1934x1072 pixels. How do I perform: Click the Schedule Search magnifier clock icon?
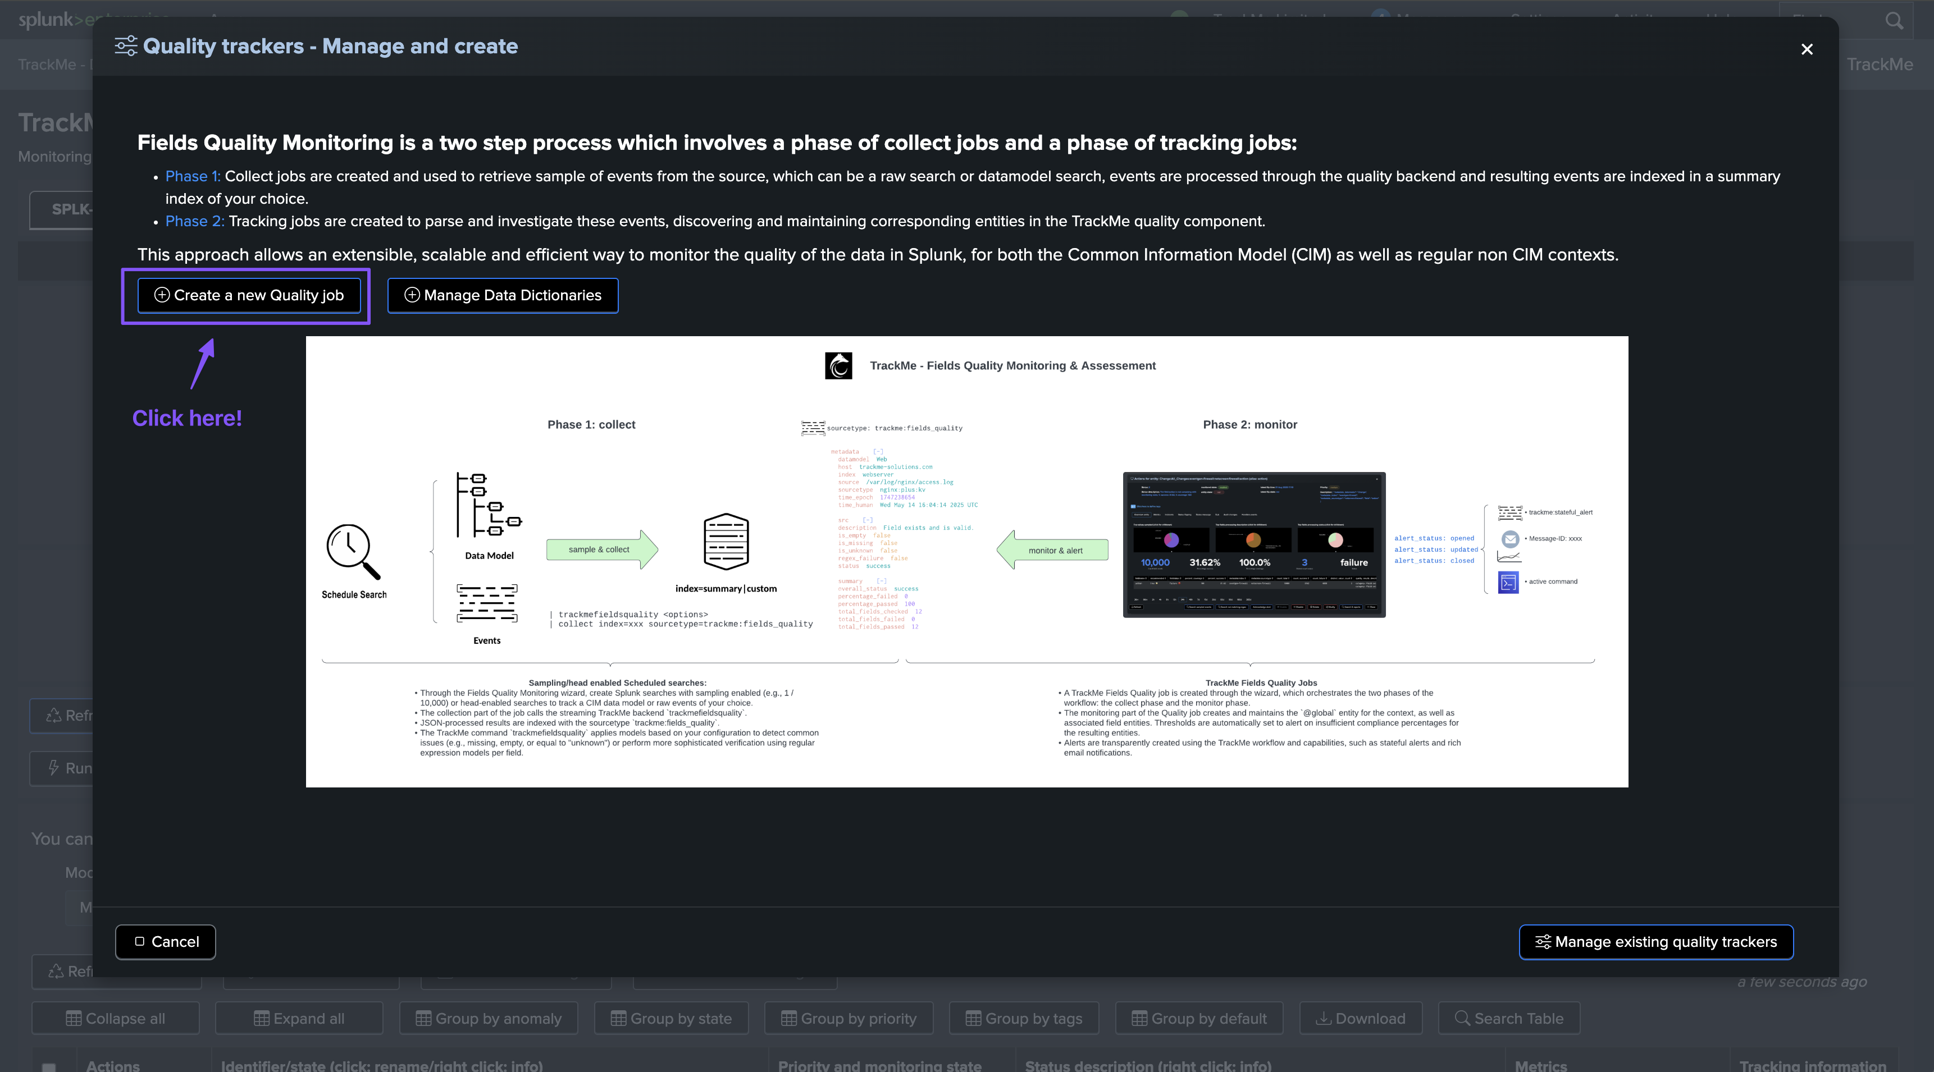(353, 551)
